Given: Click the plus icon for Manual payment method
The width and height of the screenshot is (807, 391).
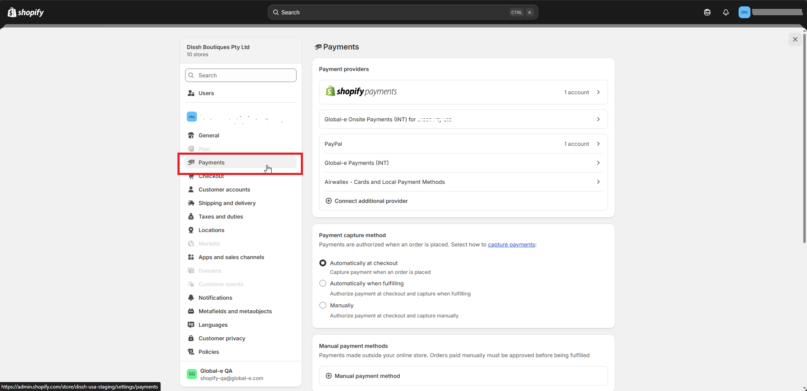Looking at the screenshot, I should (x=329, y=376).
